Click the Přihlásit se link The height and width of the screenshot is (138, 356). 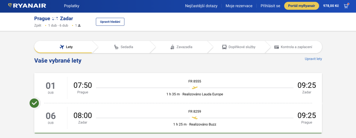[x=270, y=6]
